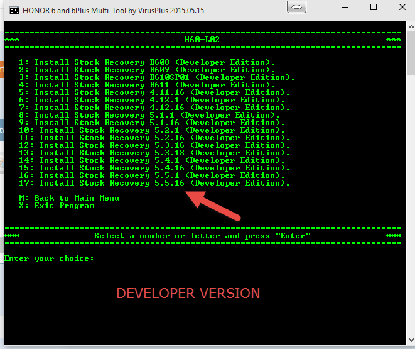This screenshot has height=349, width=415.
Task: Click the window title 'HONOR 6 and 6Plus Multi-Tool'
Action: 113,11
